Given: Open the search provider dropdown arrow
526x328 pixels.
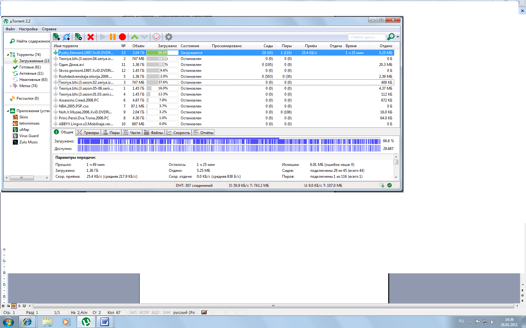Looking at the screenshot, I should [398, 37].
